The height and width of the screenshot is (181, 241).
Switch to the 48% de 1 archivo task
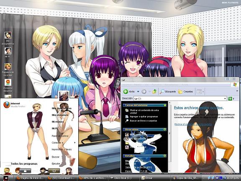coord(92,178)
